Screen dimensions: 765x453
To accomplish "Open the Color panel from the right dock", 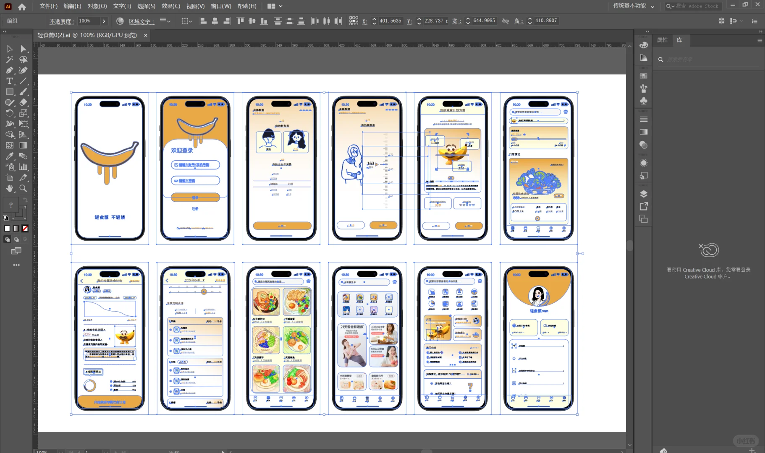I will (644, 45).
